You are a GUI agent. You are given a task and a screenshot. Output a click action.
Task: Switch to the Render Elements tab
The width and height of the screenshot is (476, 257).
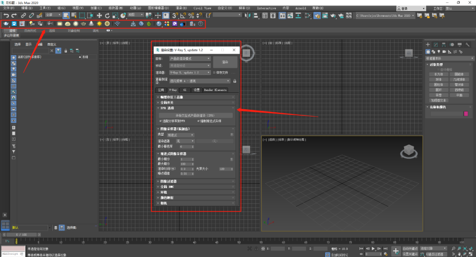pyautogui.click(x=215, y=90)
